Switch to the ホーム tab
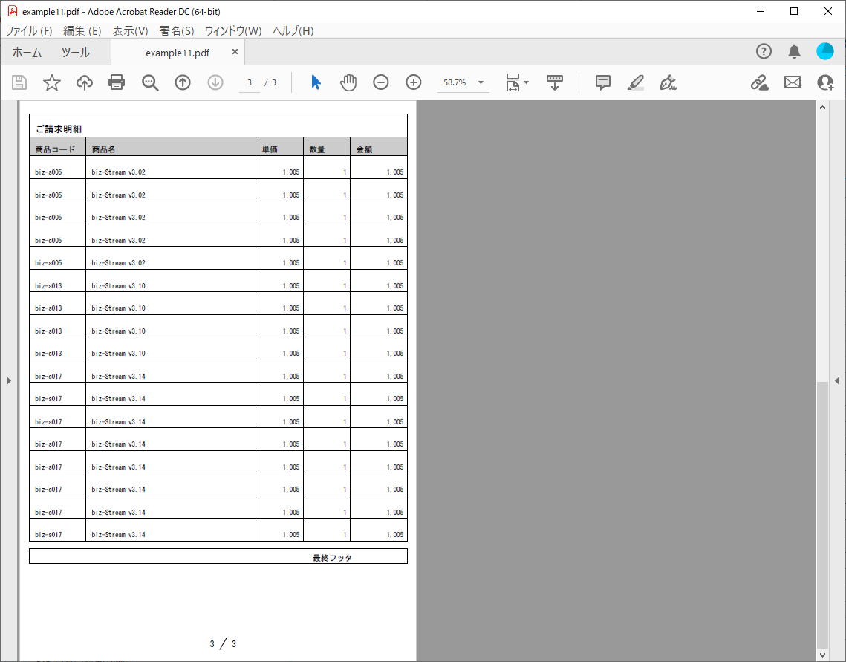The width and height of the screenshot is (846, 662). click(x=27, y=52)
